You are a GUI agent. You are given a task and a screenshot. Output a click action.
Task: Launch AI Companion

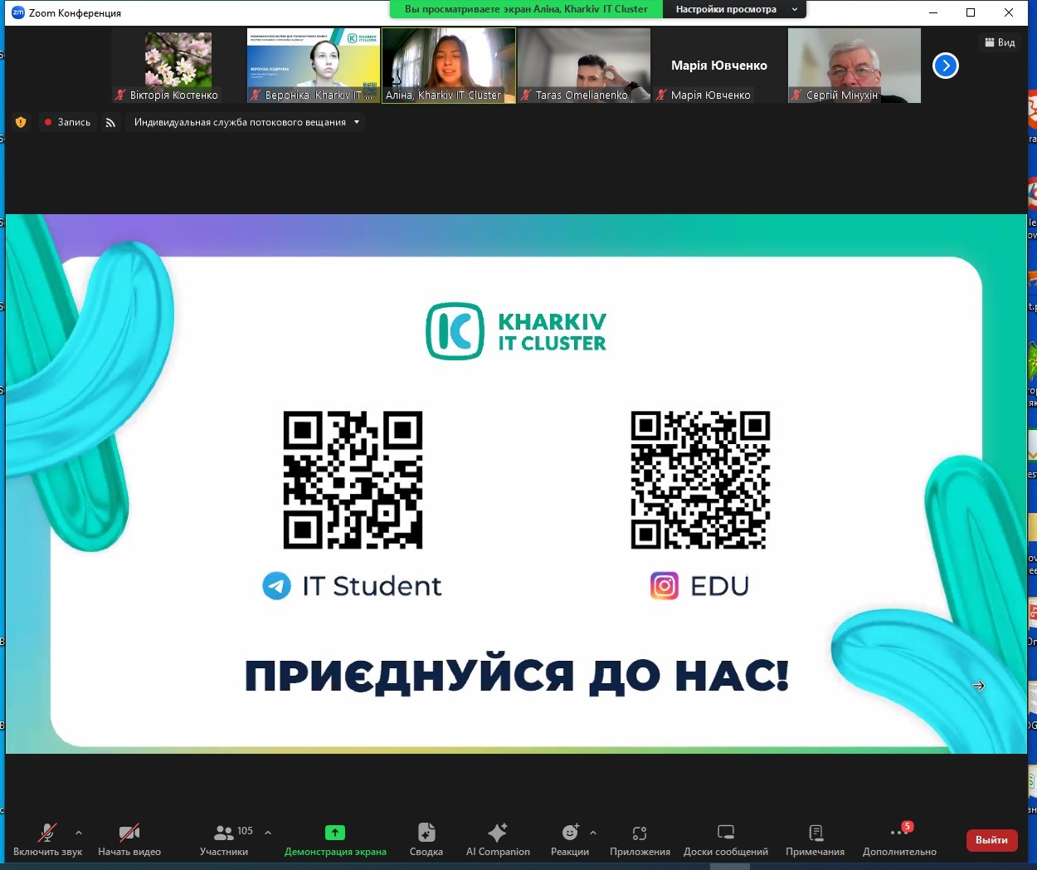click(x=498, y=839)
